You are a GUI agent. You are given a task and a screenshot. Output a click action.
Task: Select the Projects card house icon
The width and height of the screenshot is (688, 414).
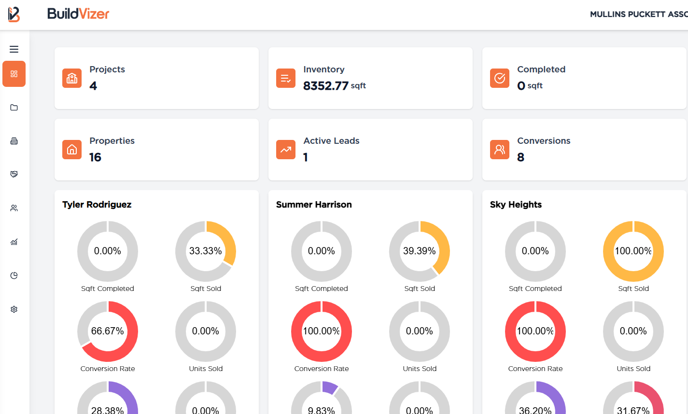coord(71,78)
